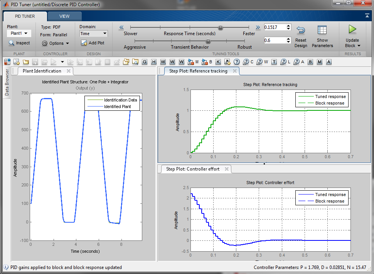Click the K icon in quick toolbar
374x274 pixels.
[218, 62]
